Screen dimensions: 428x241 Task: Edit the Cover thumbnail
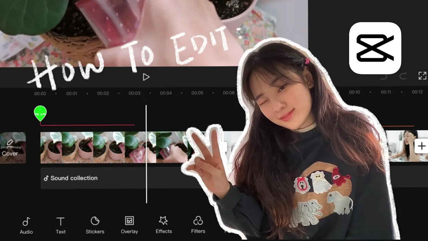(13, 148)
